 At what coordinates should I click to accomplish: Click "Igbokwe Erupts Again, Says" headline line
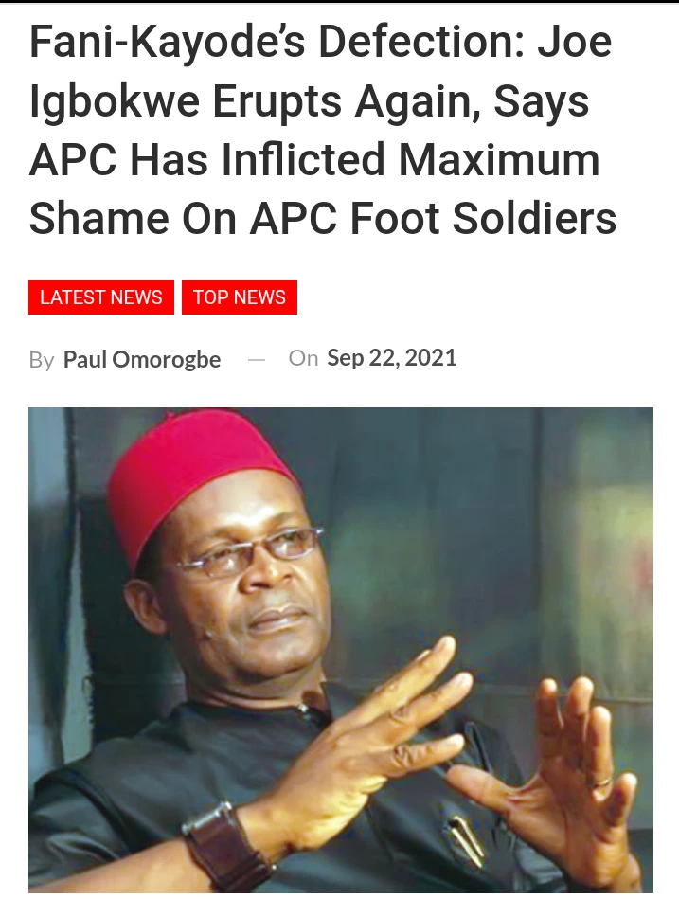pos(310,102)
